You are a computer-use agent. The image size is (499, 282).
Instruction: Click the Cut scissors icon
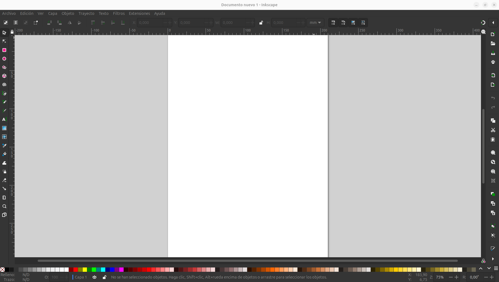pos(493,130)
